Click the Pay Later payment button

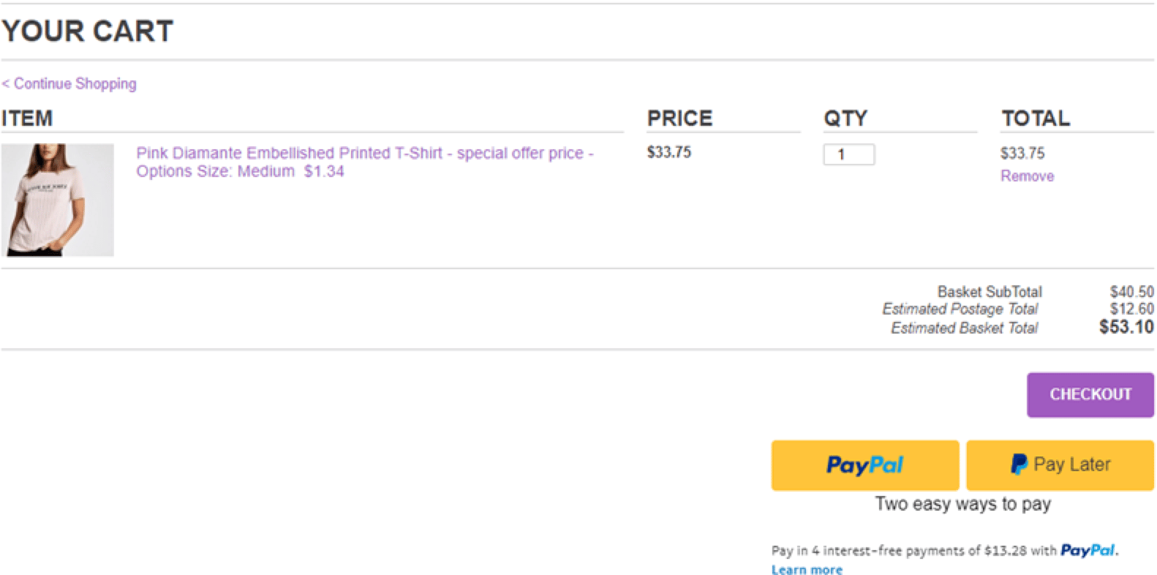click(1059, 464)
